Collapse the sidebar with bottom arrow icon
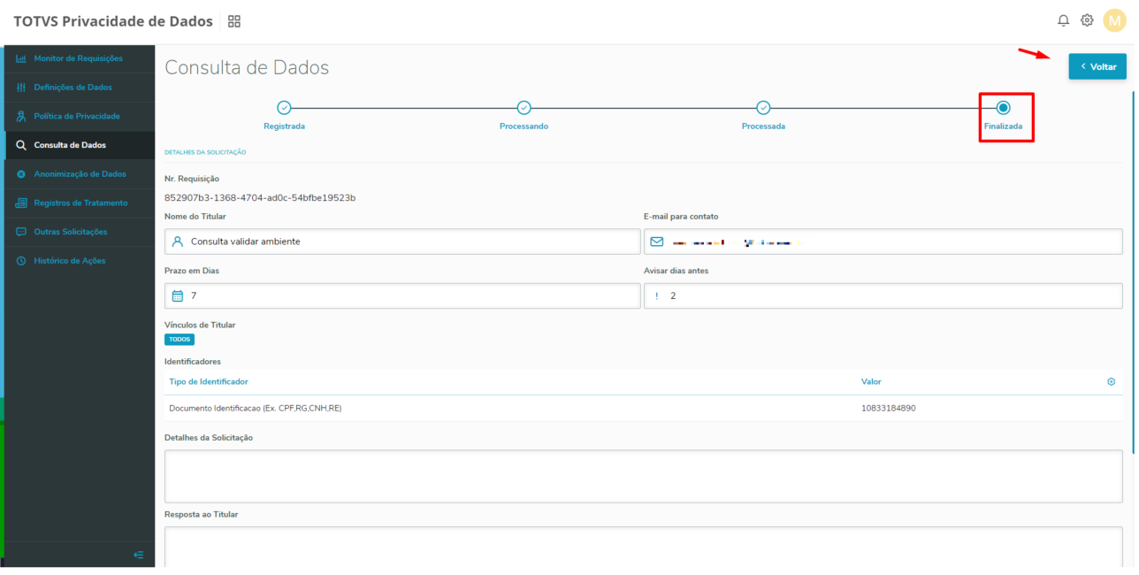The height and width of the screenshot is (575, 1139). coord(139,555)
